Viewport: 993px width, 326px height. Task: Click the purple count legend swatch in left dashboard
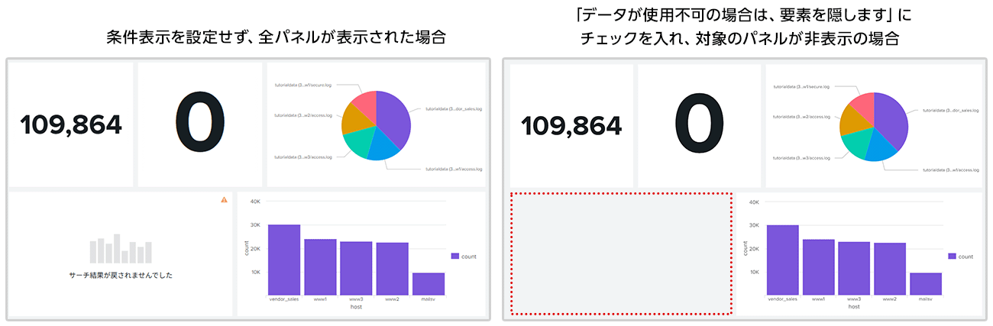[455, 257]
